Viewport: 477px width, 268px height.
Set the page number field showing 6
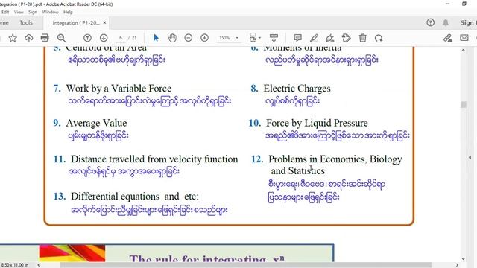click(121, 38)
